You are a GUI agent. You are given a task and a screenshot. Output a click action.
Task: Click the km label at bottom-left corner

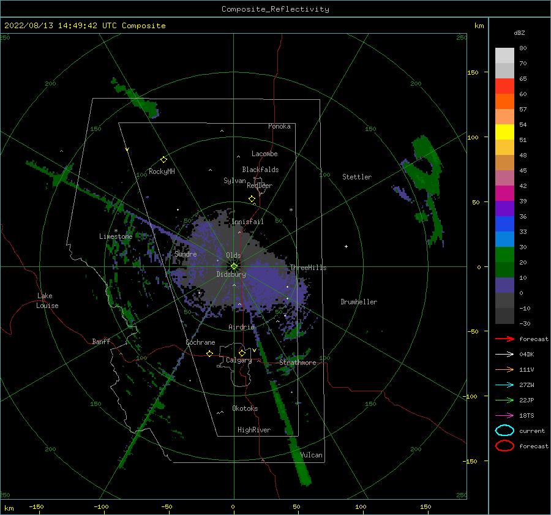click(x=9, y=508)
